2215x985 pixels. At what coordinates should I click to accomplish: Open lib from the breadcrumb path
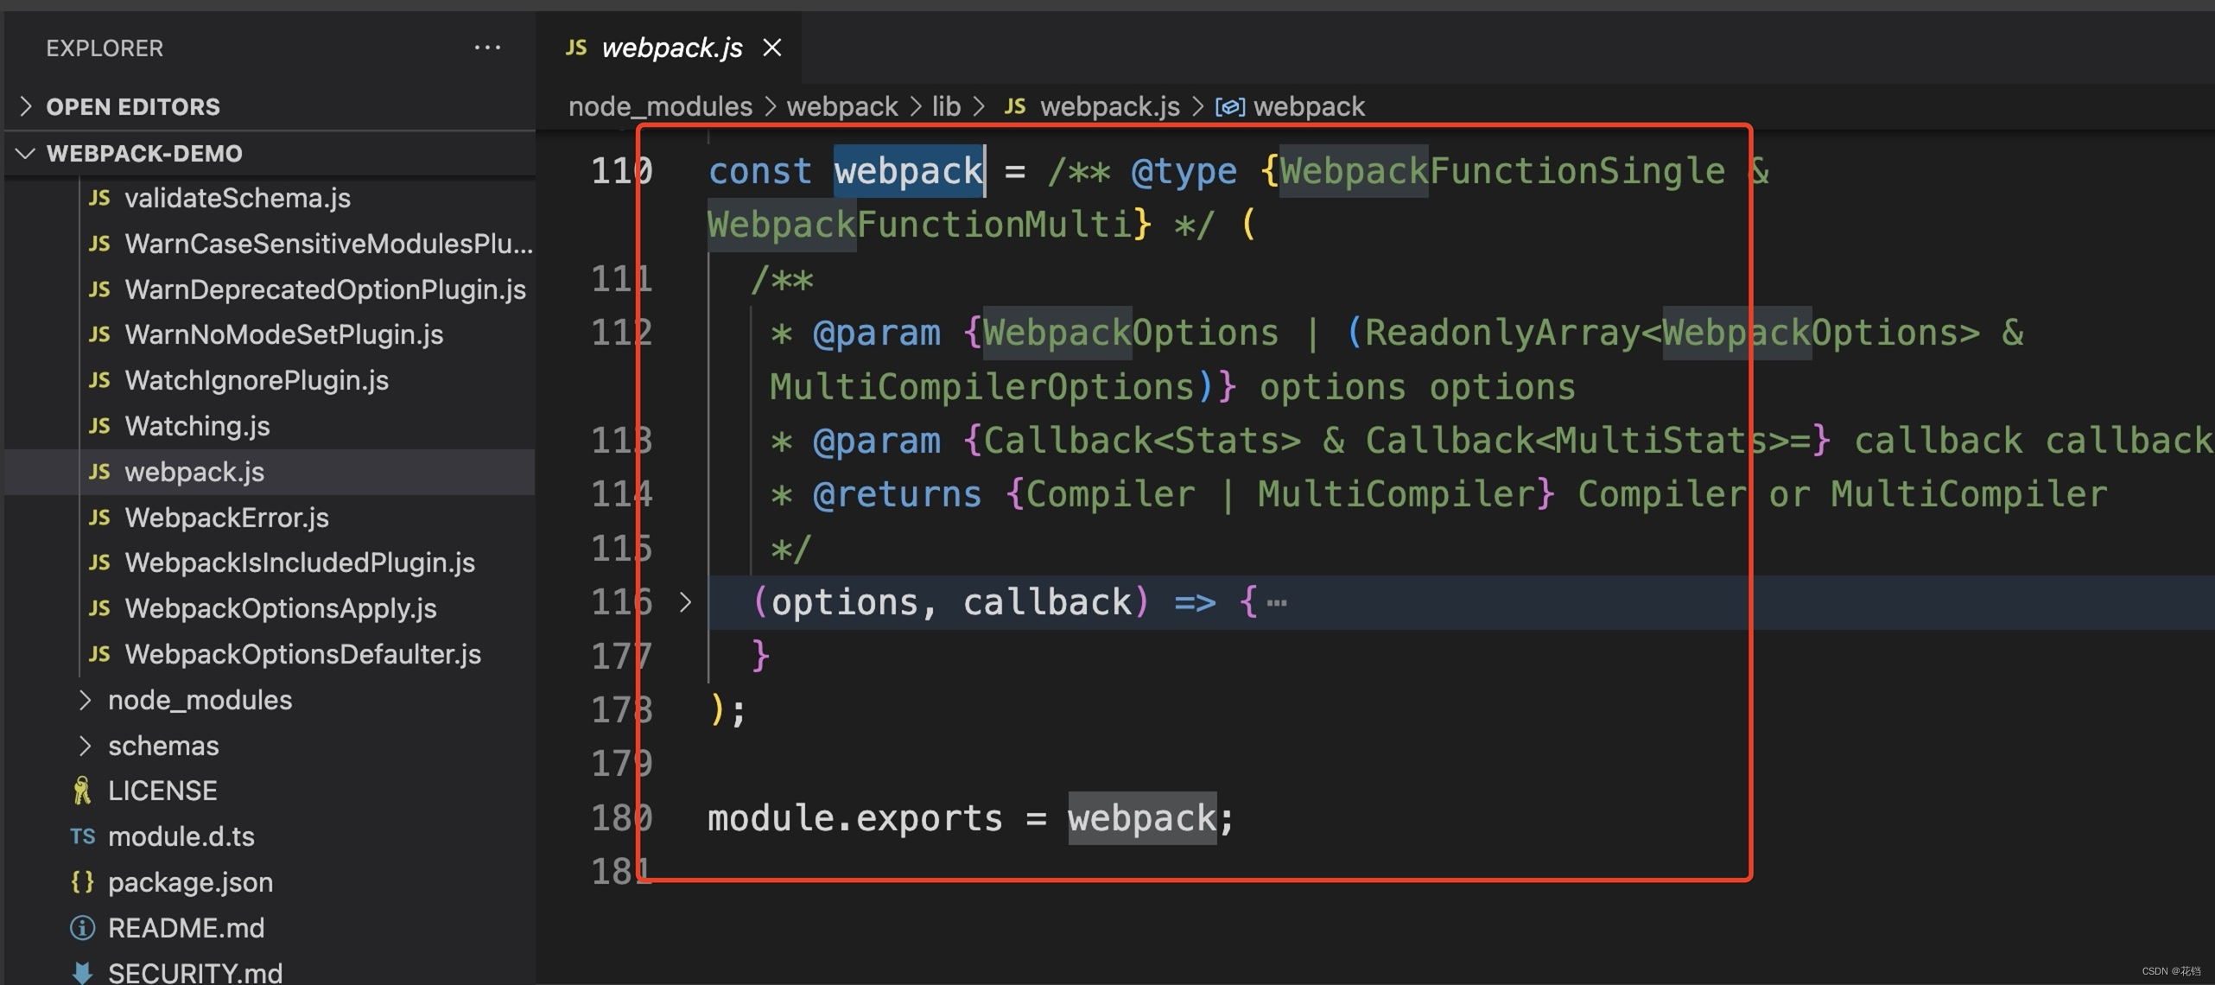945,105
